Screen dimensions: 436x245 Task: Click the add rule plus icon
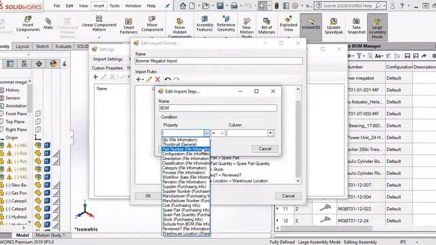click(138, 80)
